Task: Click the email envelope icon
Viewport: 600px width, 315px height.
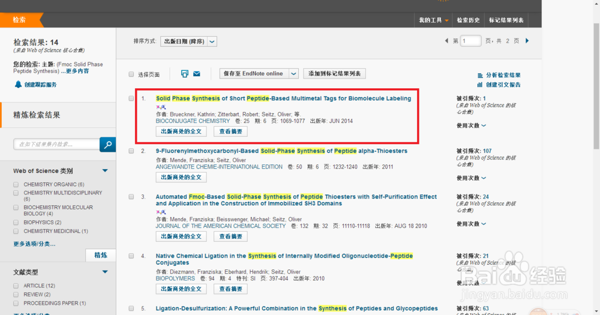Action: click(x=197, y=73)
